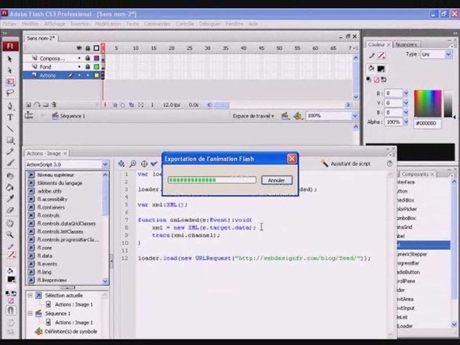Image resolution: width=460 pixels, height=345 pixels.
Task: Switch to the Nuanciers tab
Action: point(406,45)
